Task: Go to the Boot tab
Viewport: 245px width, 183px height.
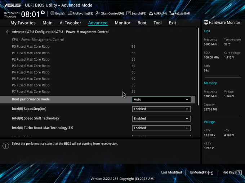Action: (142, 23)
